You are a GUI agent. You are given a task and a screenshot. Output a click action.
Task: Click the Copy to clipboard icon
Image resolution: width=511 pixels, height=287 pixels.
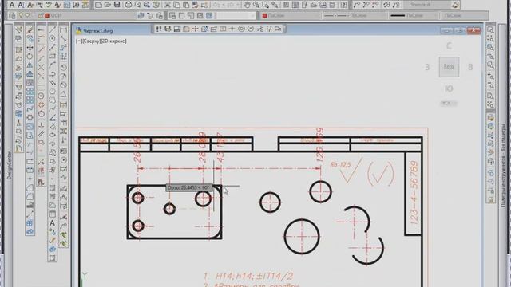point(176,5)
